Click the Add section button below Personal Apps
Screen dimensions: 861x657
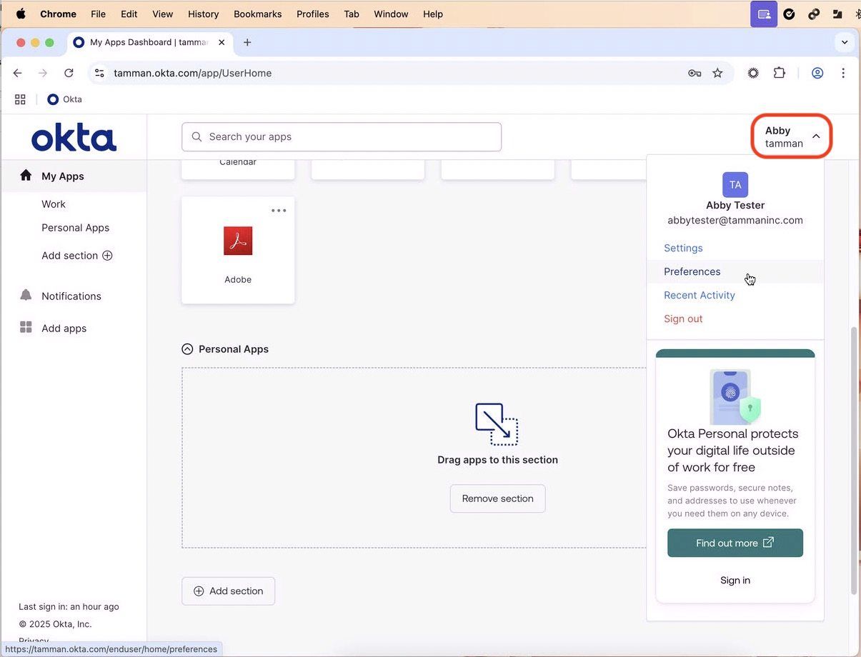pos(228,591)
